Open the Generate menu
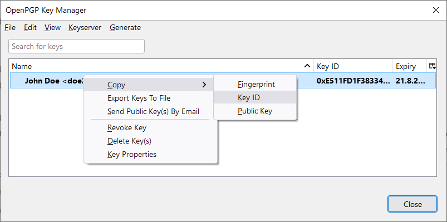The height and width of the screenshot is (222, 447). tap(125, 28)
